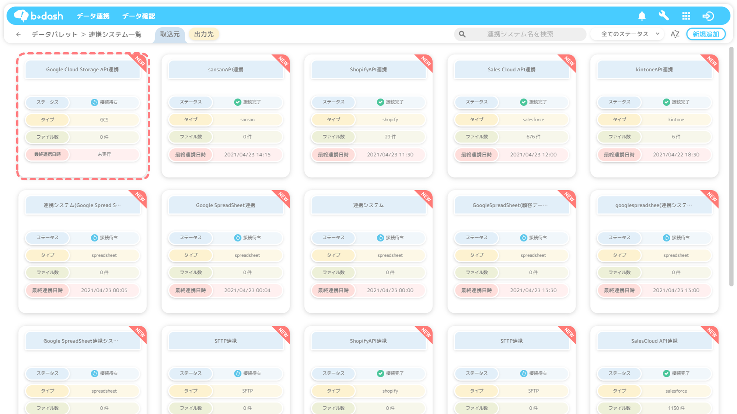Switch to the 取込元 tab
Viewport: 737px width, 414px height.
tap(170, 34)
